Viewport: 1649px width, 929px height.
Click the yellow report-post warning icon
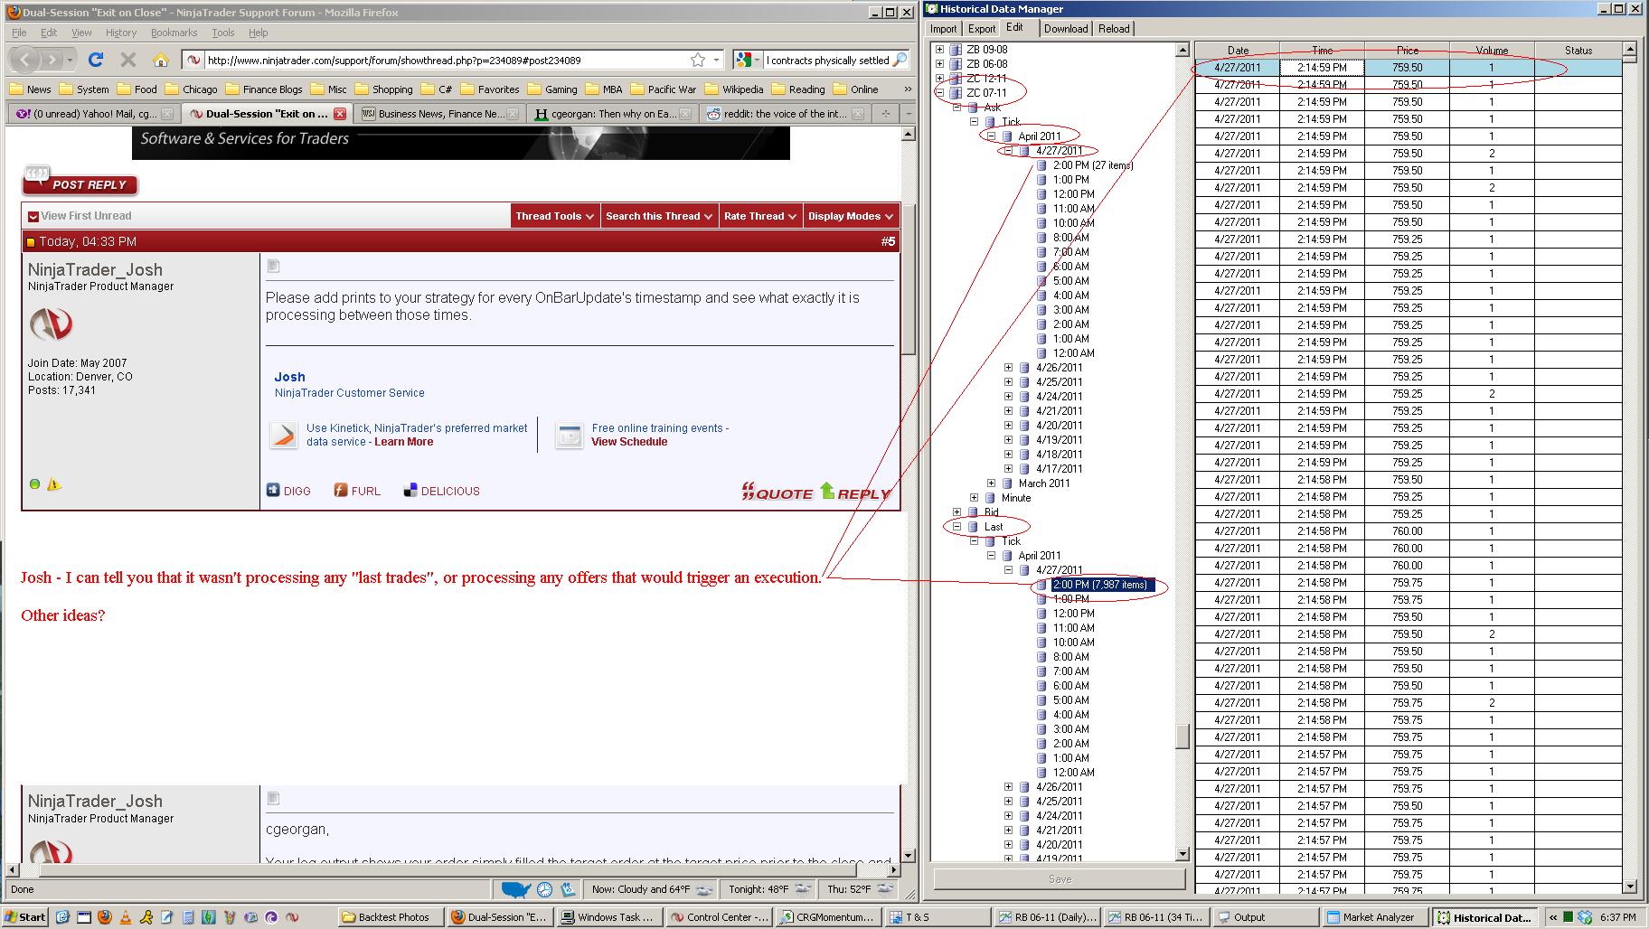(54, 484)
